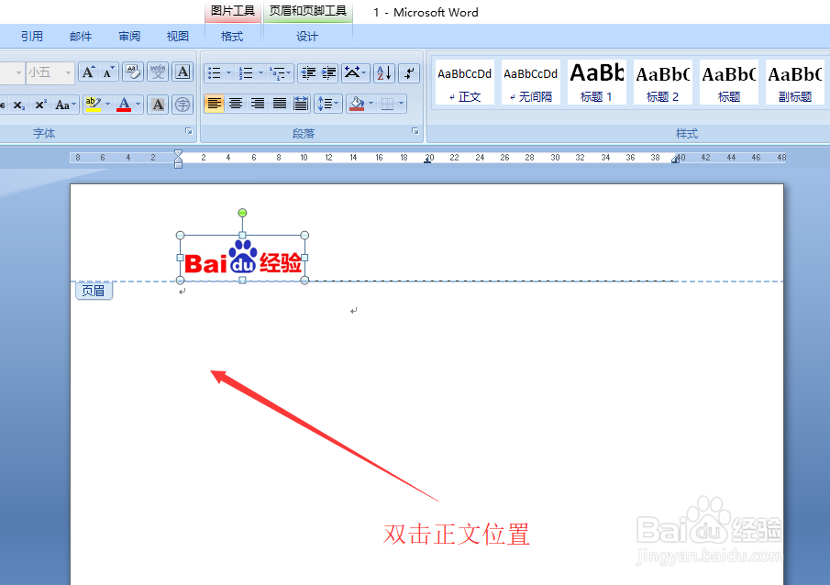Screen dimensions: 830x585
Task: Click the numbered list icon
Action: pos(246,73)
